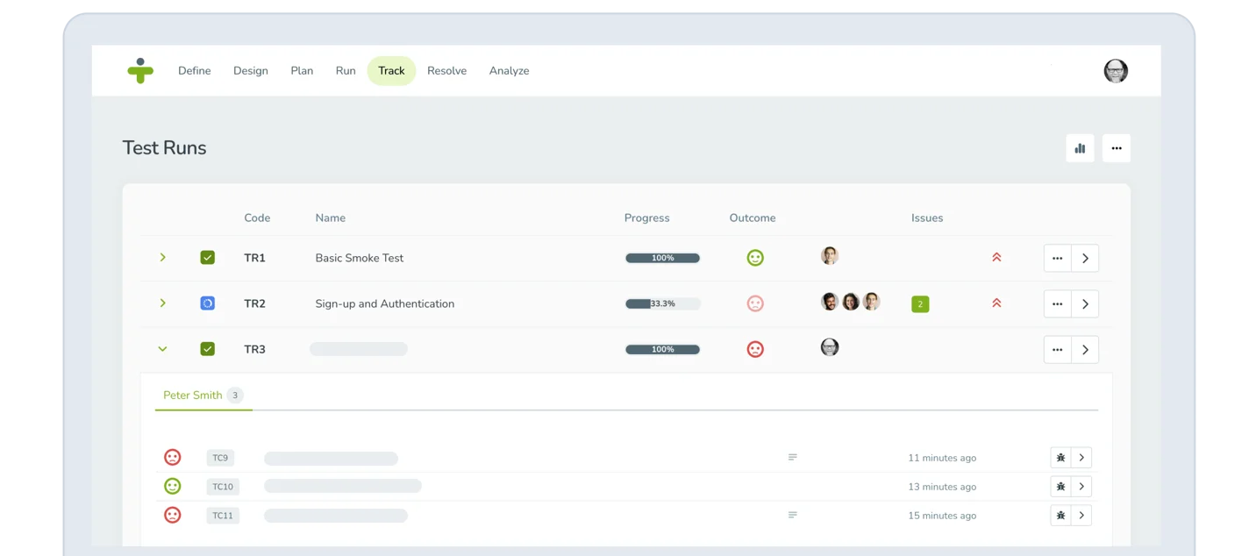Click TC11 red failed face
Image resolution: width=1256 pixels, height=556 pixels.
click(x=173, y=516)
